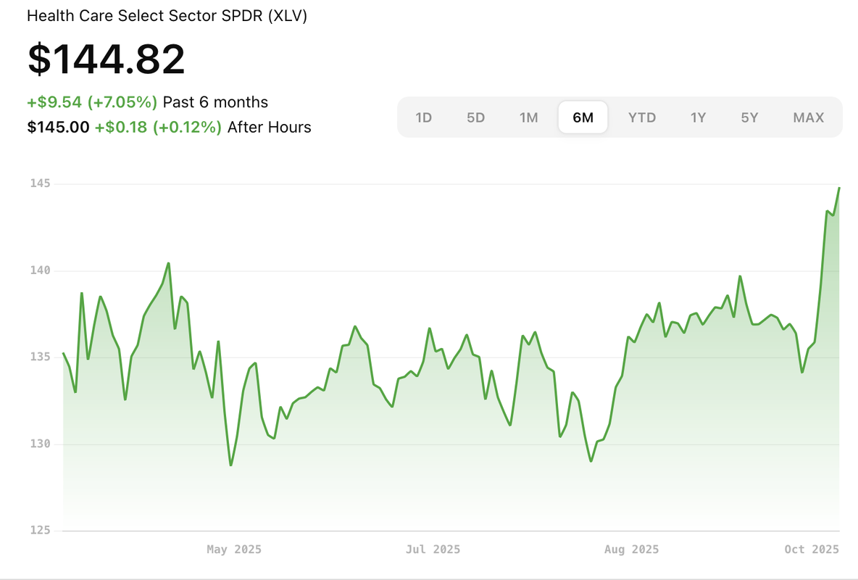Click the Jul 2025 axis label
This screenshot has width=858, height=580.
[x=433, y=550]
